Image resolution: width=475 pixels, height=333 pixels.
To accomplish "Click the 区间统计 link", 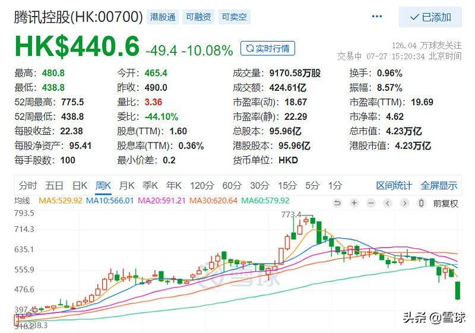I will pos(394,186).
